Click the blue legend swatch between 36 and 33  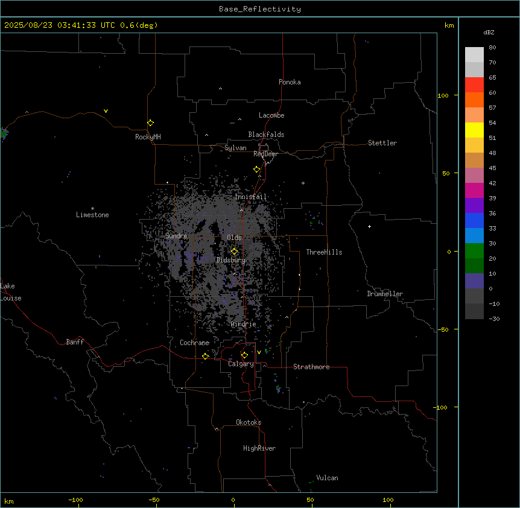click(x=474, y=221)
